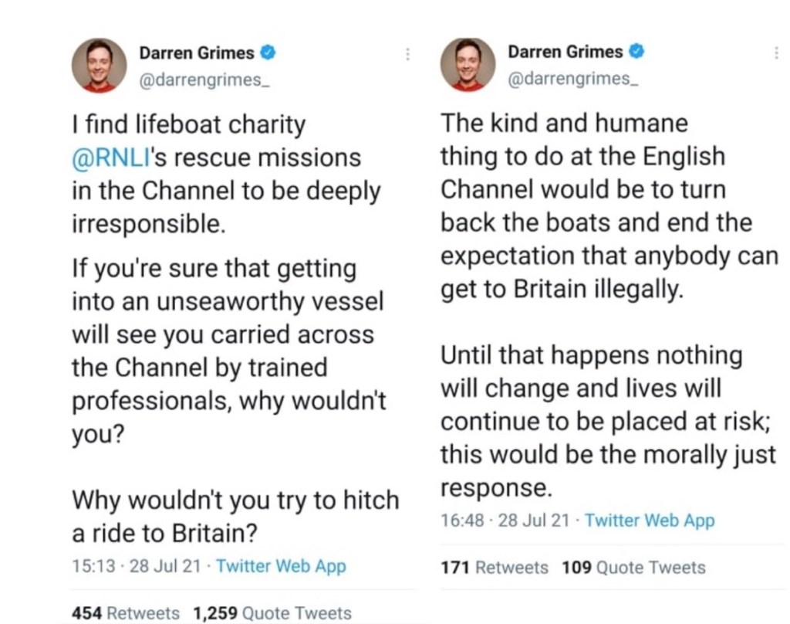Click Twitter Web App beside the 15:13 timestamp
Image resolution: width=790 pixels, height=624 pixels.
281,566
